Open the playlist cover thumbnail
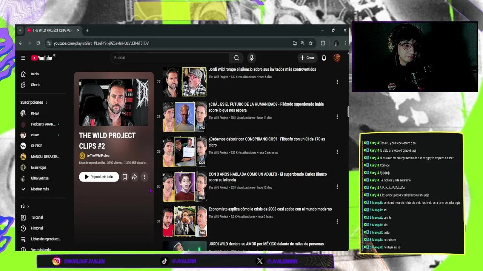Screen dimensions: 483x271 coord(114,102)
